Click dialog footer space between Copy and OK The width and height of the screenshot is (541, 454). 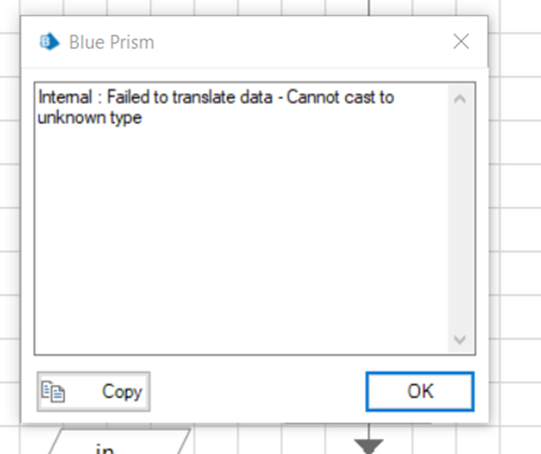pyautogui.click(x=255, y=392)
